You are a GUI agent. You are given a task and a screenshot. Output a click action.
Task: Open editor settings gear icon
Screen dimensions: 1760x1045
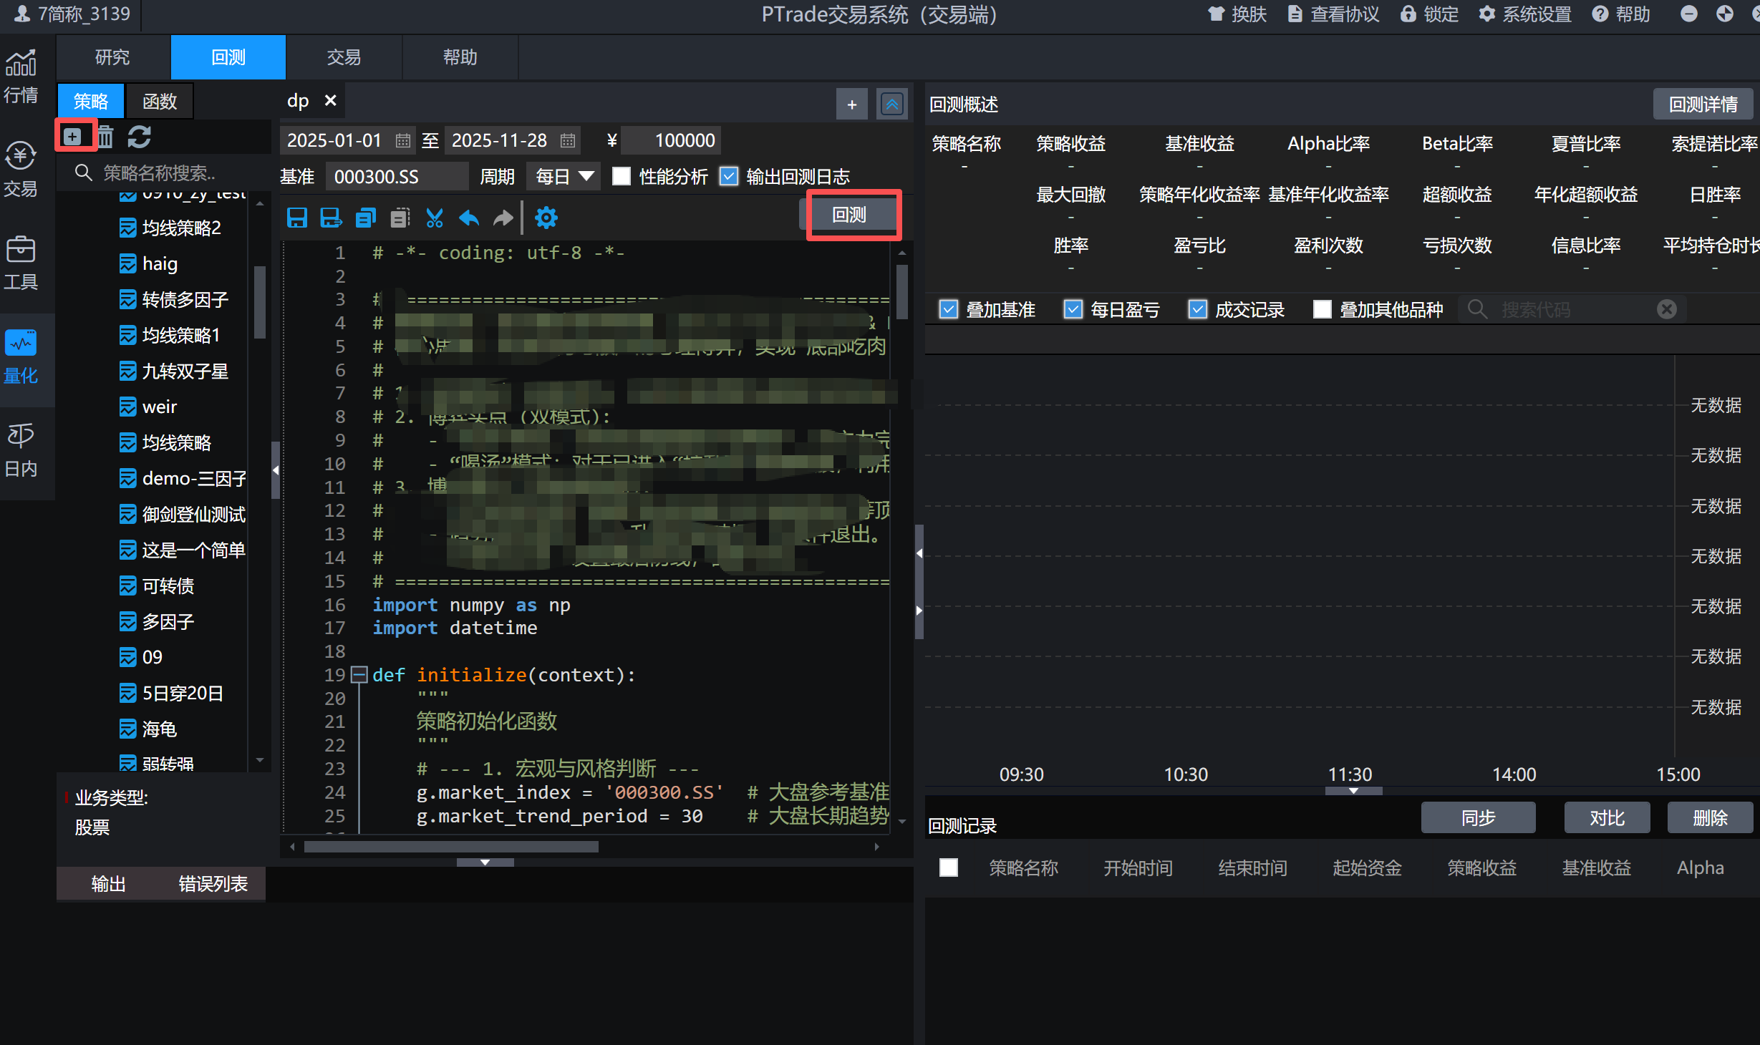[546, 218]
